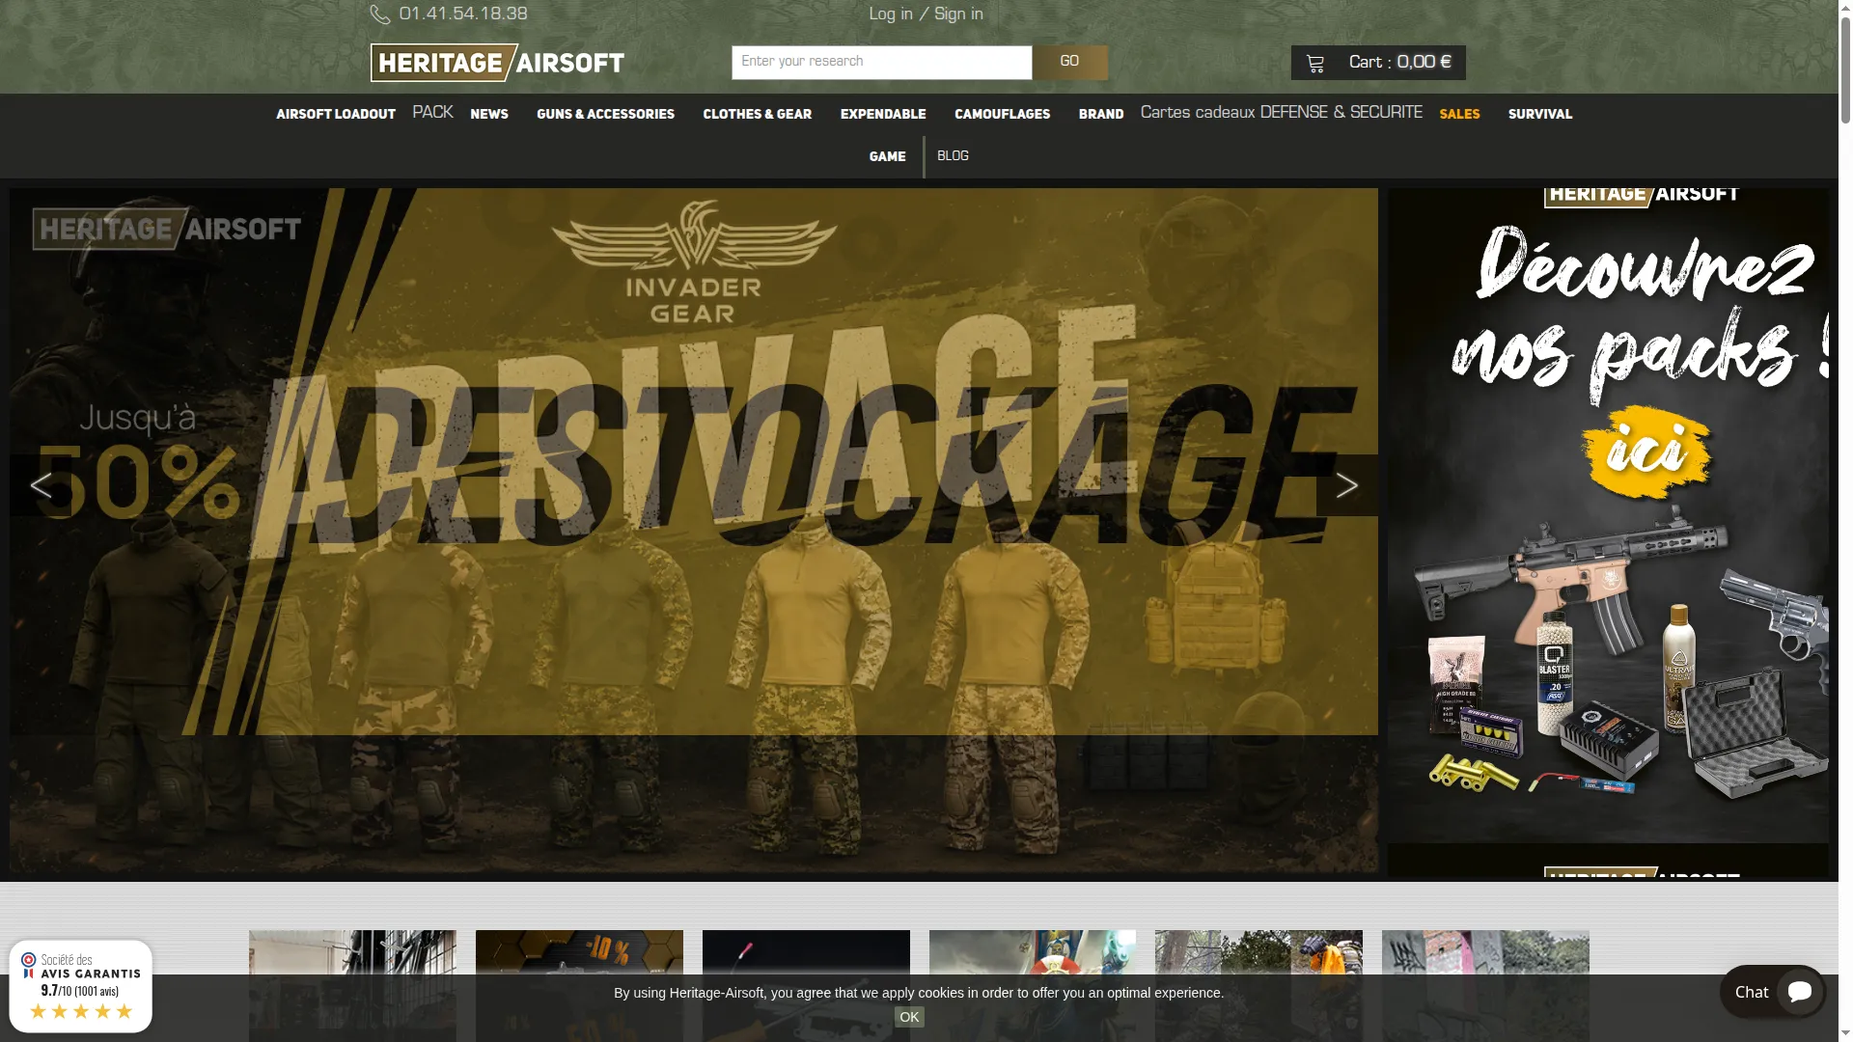1853x1042 pixels.
Task: Click the five gold stars rating
Action: tap(81, 1011)
